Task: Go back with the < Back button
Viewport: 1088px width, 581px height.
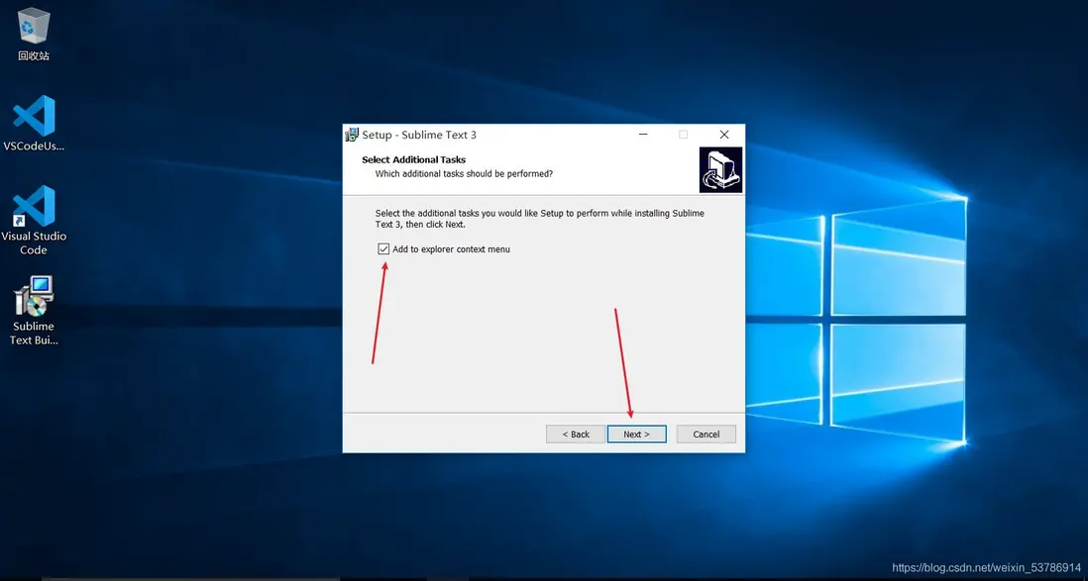Action: (576, 434)
